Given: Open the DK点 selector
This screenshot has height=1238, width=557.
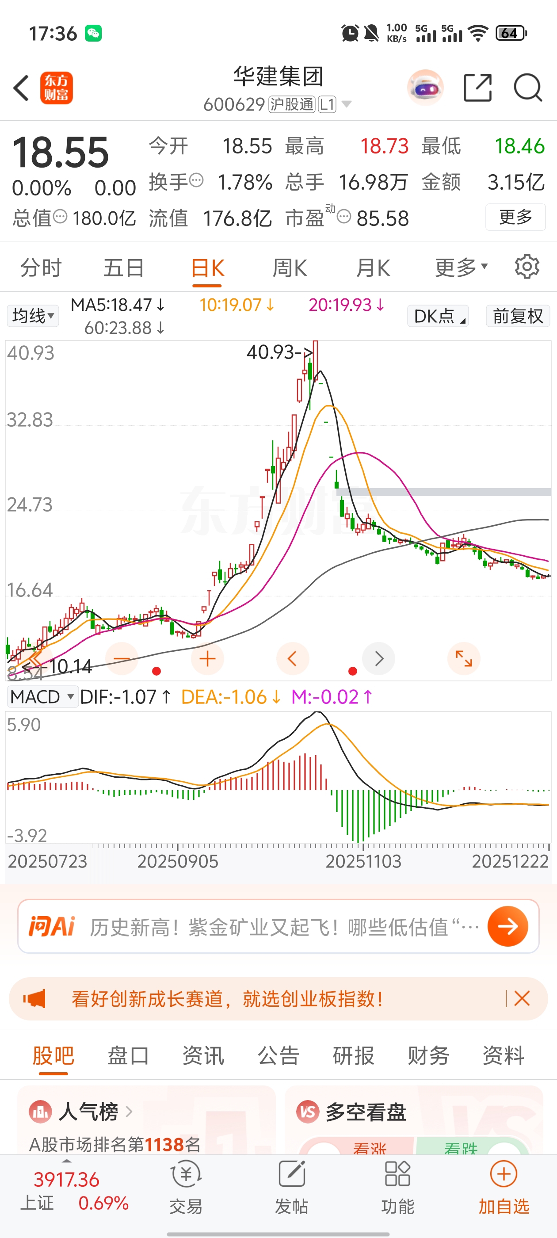Looking at the screenshot, I should coord(438,316).
